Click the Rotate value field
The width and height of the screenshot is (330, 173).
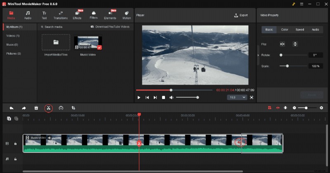pyautogui.click(x=316, y=55)
